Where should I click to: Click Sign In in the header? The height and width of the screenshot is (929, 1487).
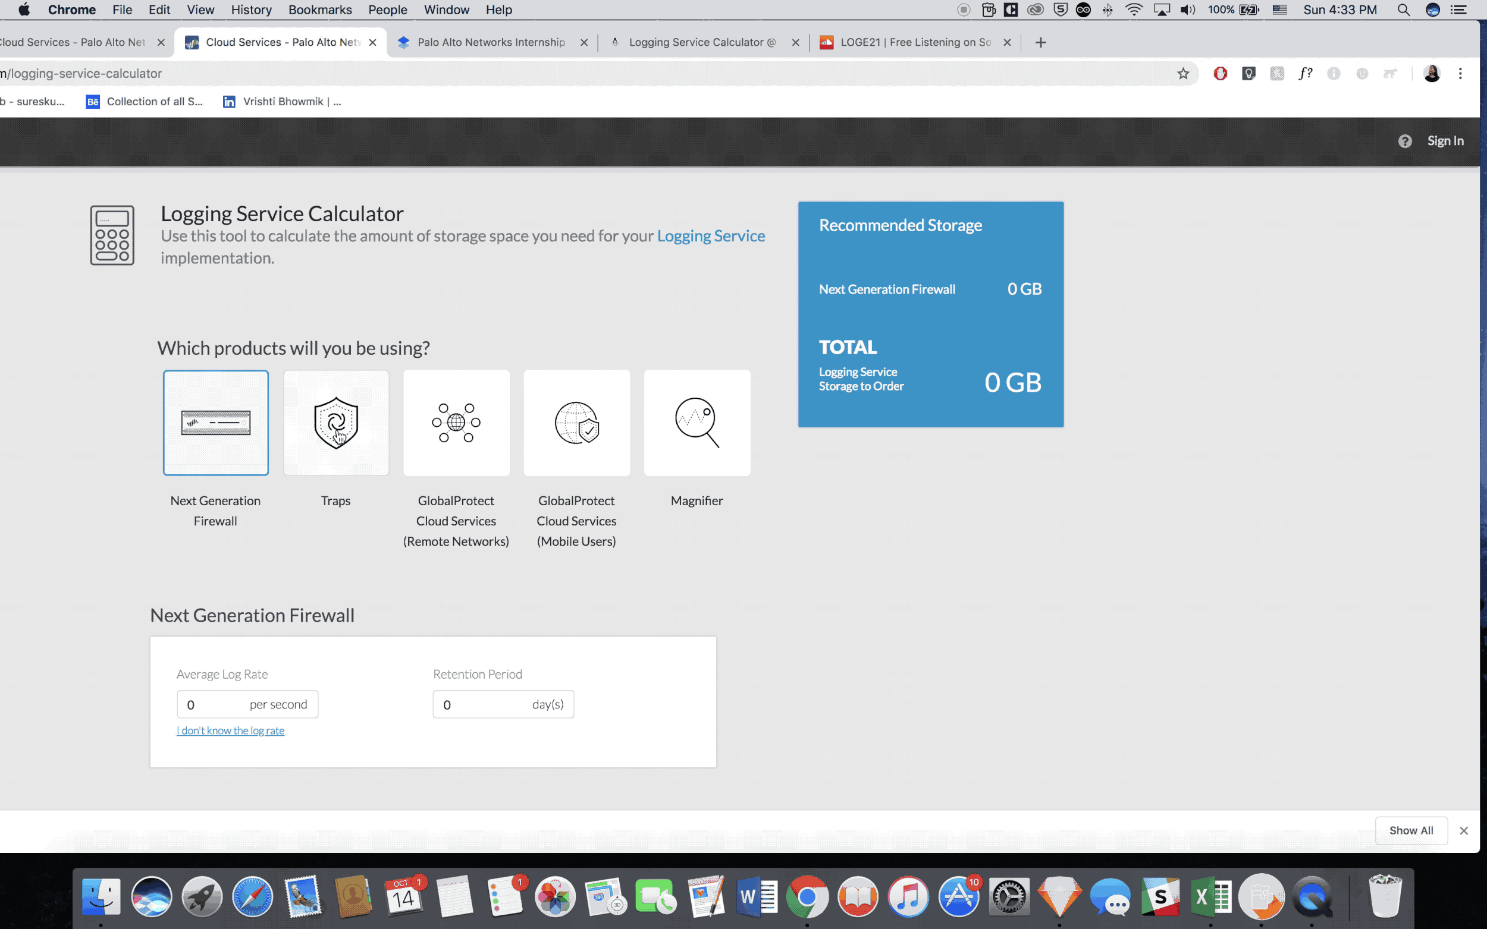pos(1445,141)
